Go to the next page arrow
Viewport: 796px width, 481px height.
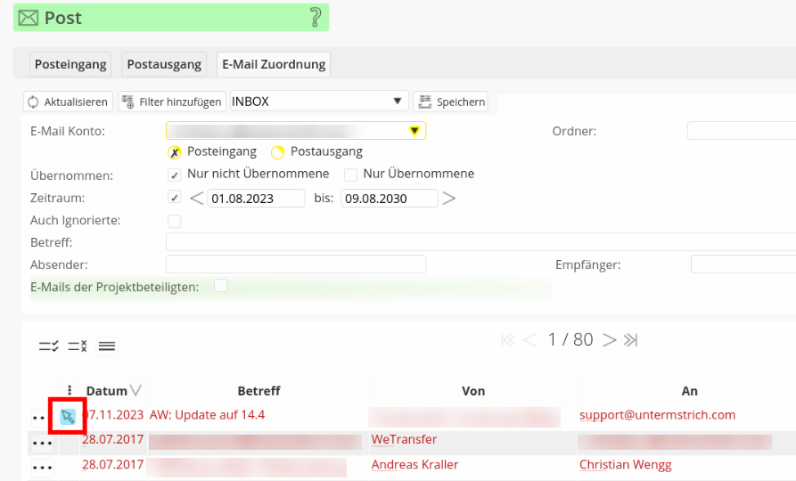click(610, 339)
